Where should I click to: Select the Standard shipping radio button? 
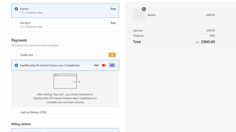click(x=16, y=23)
